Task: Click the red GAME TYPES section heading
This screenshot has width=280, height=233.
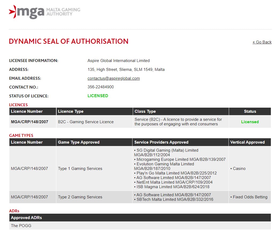Action: point(21,136)
